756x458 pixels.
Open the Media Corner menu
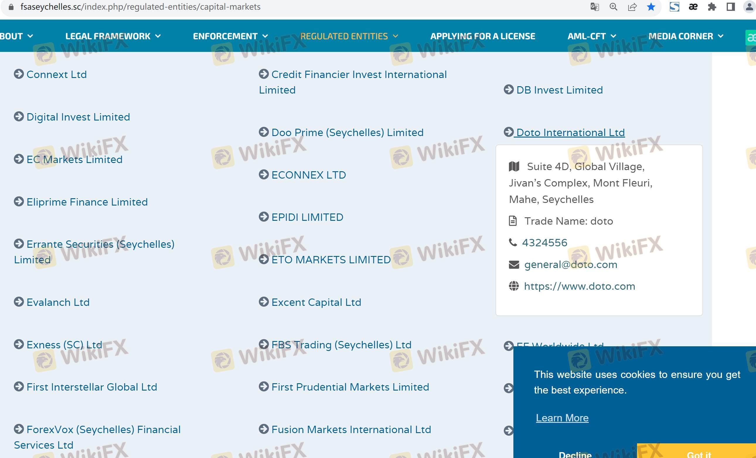(681, 36)
